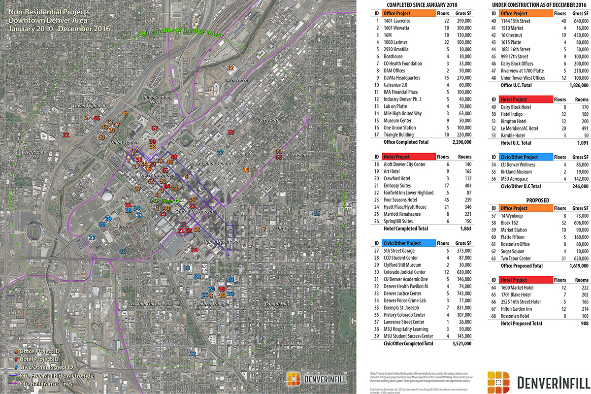Select orange marker 14 near Five Points
Viewport: 591px width, 394px height.
246,170
